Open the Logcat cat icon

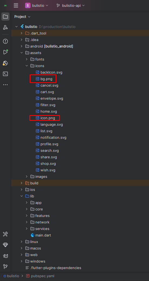[5, 256]
